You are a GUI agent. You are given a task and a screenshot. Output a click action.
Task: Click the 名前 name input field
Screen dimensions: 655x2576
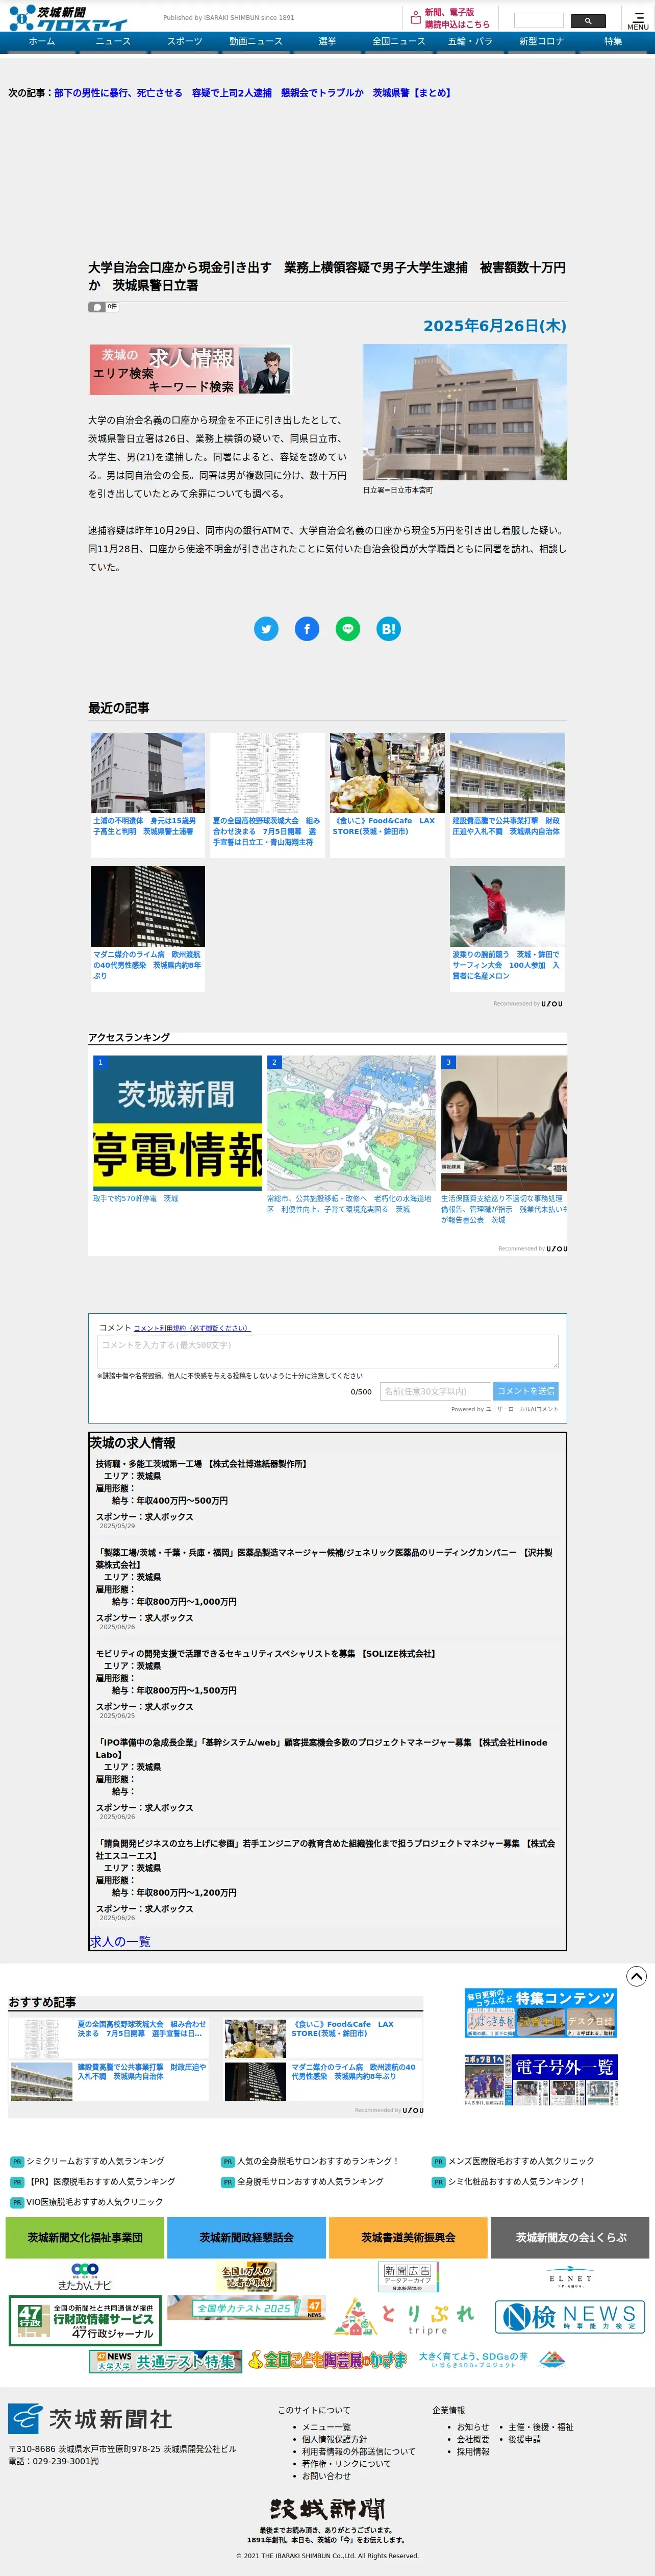pos(435,1391)
